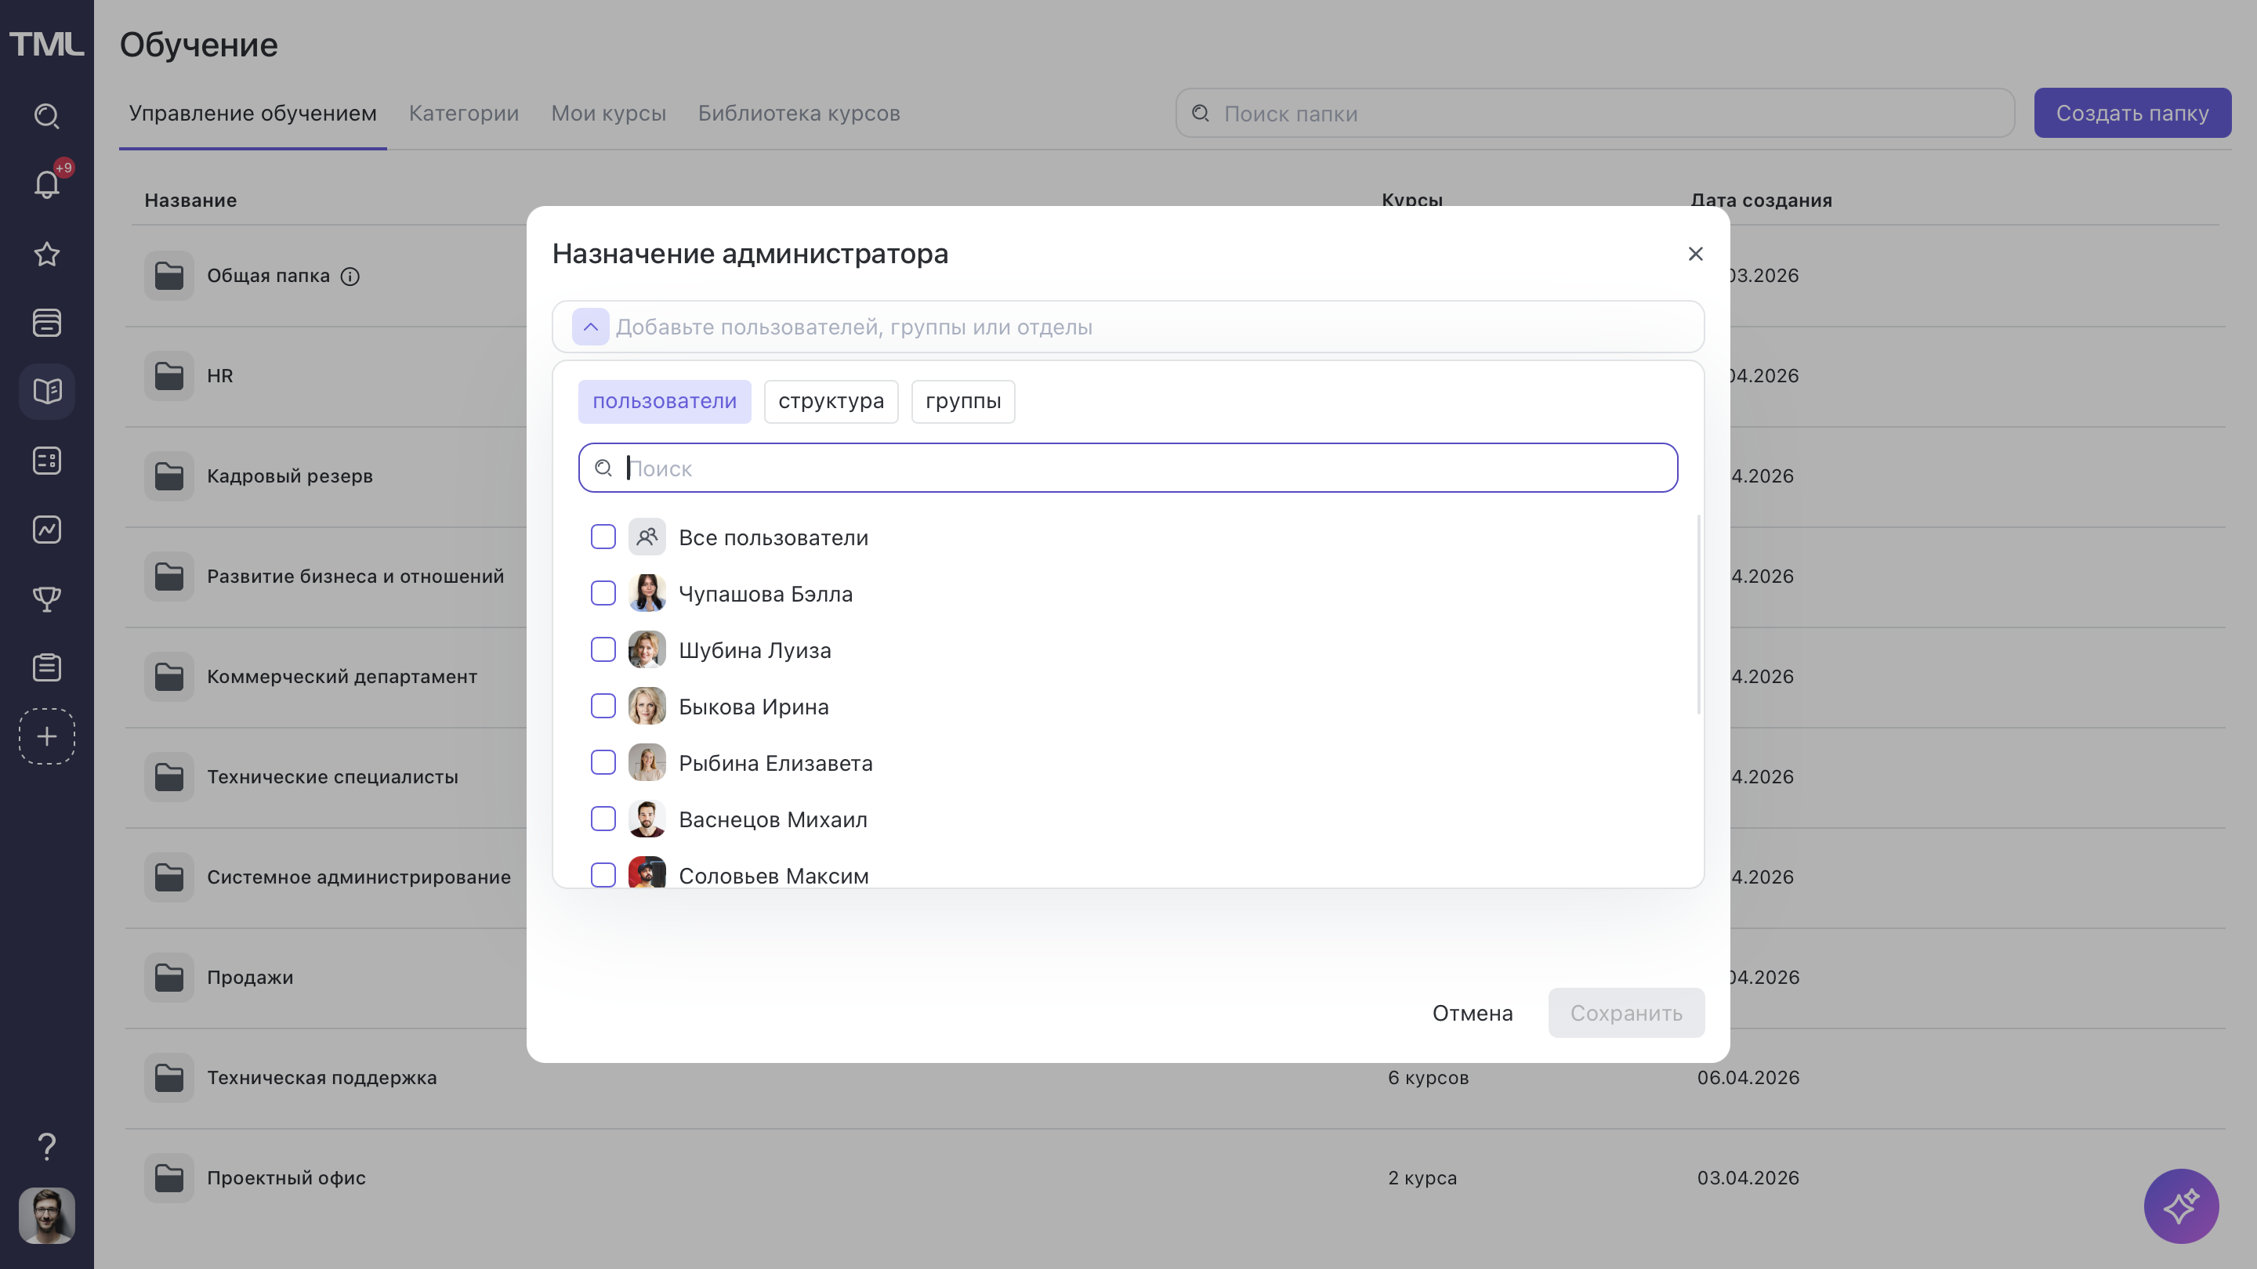The image size is (2257, 1269).
Task: Open the help question mark icon
Action: [46, 1145]
